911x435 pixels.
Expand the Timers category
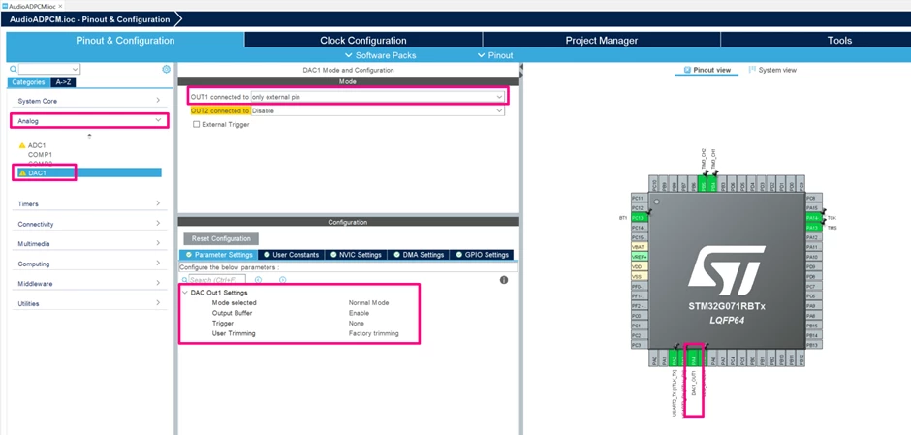point(89,203)
